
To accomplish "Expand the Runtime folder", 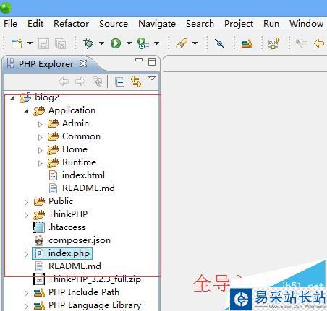I will point(40,163).
